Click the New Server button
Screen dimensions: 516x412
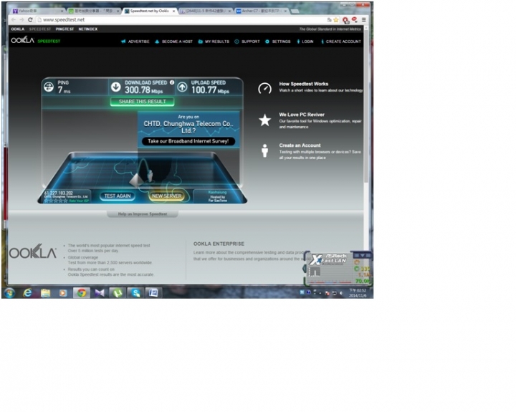(166, 196)
